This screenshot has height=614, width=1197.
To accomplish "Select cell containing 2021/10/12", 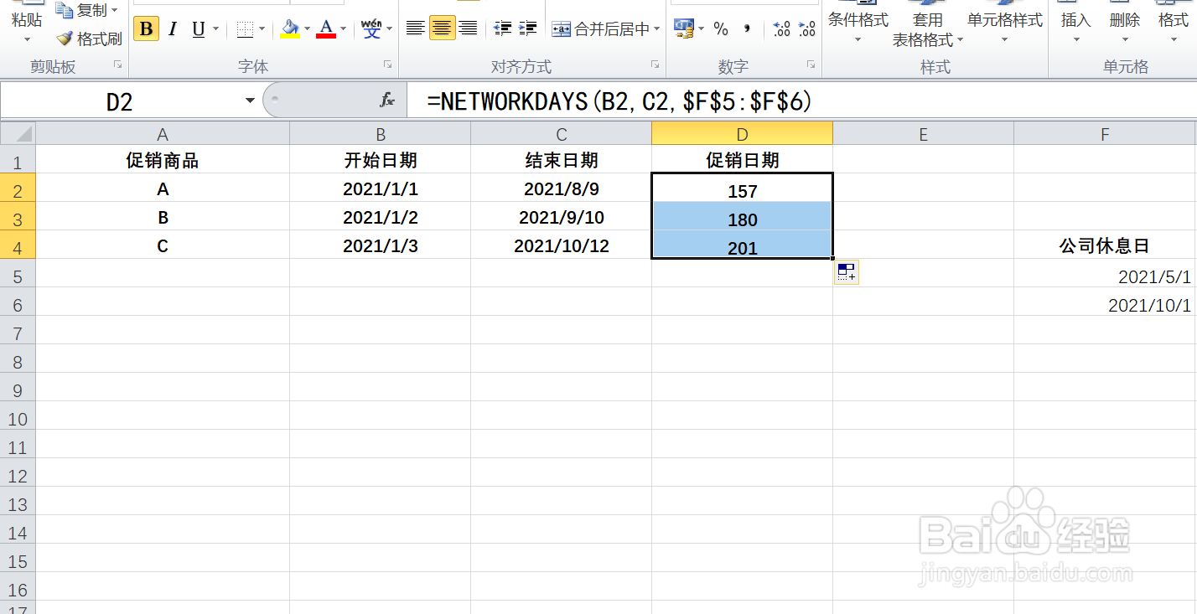I will 562,245.
